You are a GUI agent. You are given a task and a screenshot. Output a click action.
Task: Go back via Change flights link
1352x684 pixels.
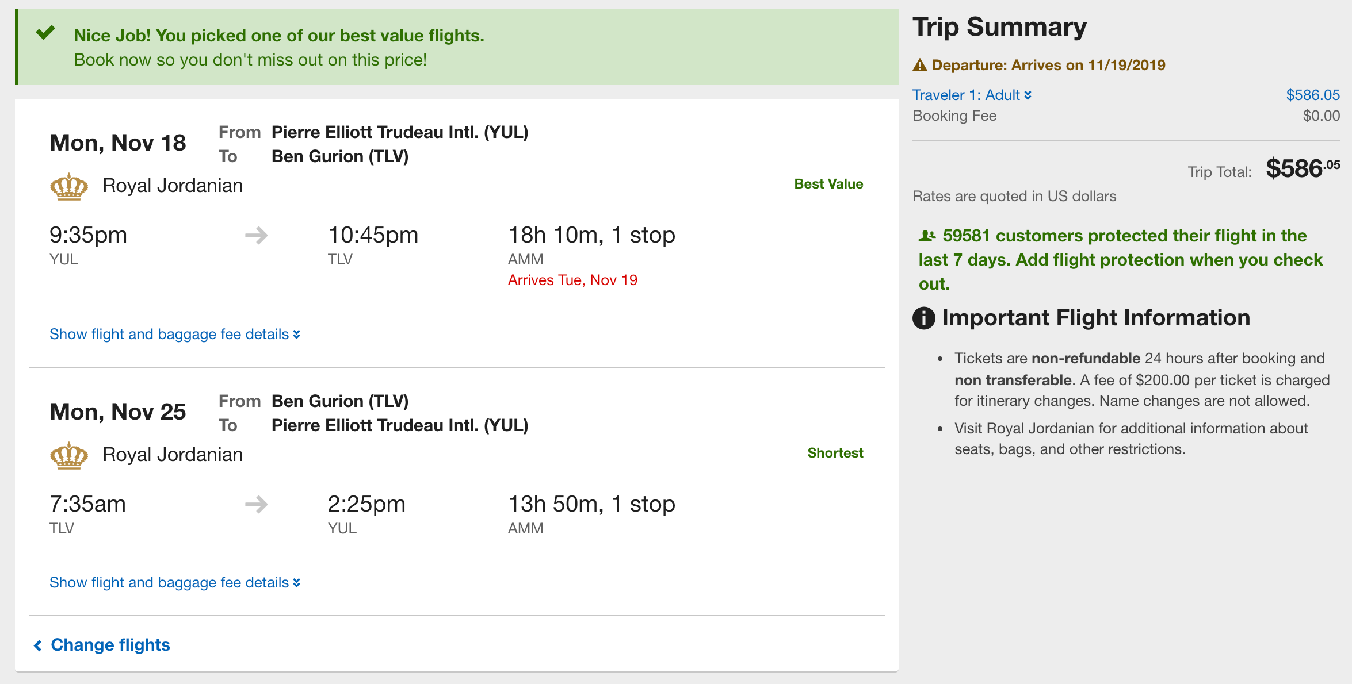pos(102,645)
